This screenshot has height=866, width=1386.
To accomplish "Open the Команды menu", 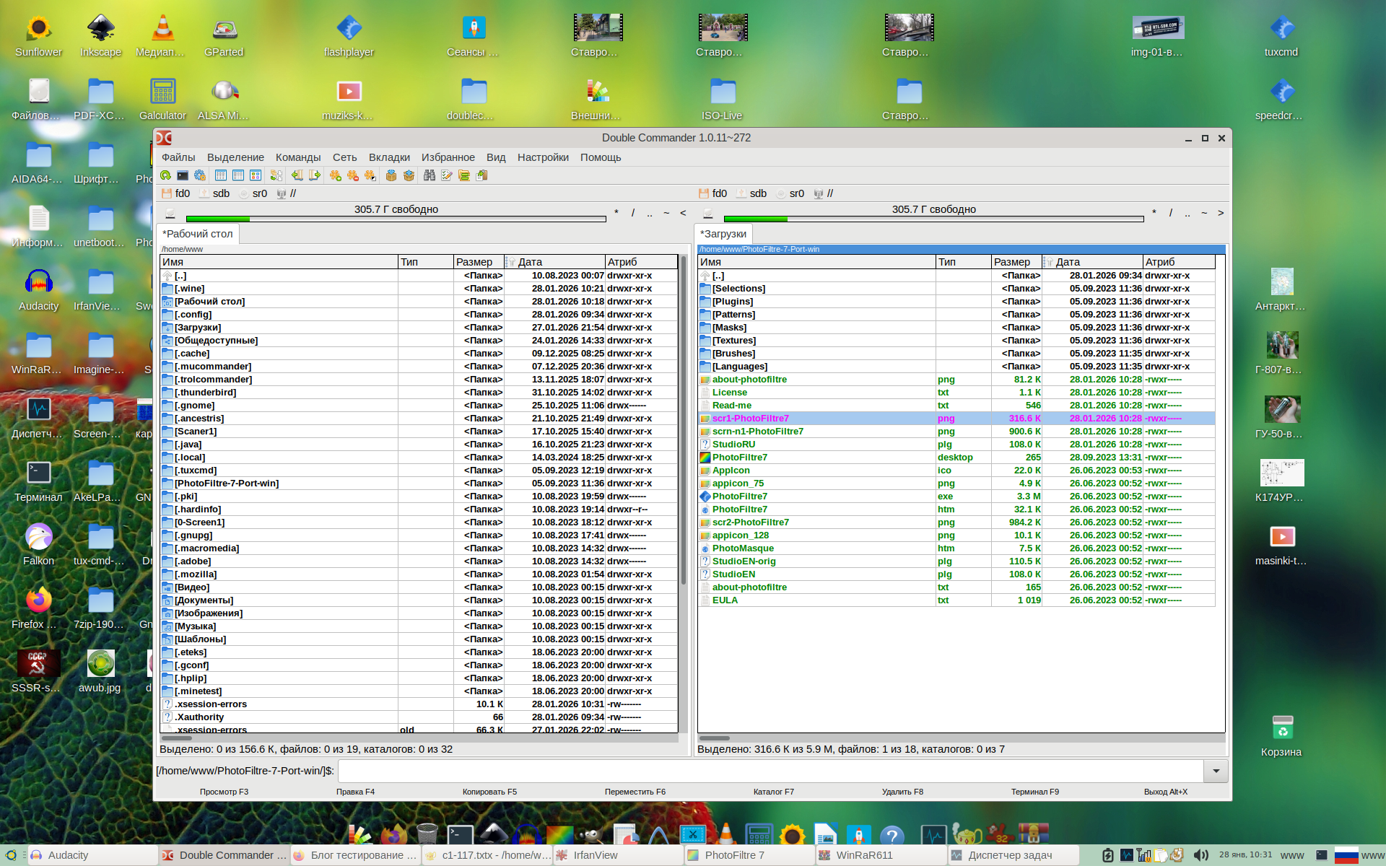I will tap(297, 157).
